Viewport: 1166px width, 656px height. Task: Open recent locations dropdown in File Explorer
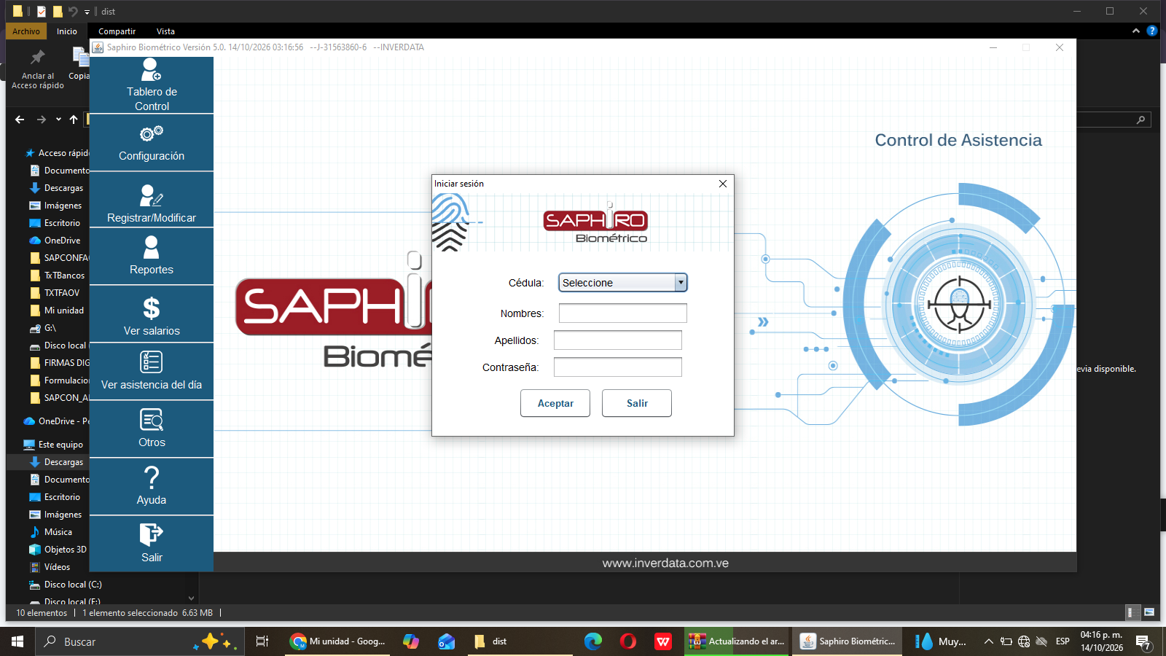click(x=58, y=120)
